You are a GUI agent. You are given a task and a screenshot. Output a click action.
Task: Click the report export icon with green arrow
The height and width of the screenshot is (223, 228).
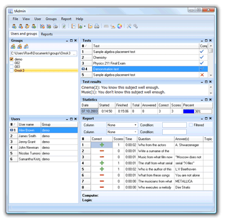click(x=80, y=26)
